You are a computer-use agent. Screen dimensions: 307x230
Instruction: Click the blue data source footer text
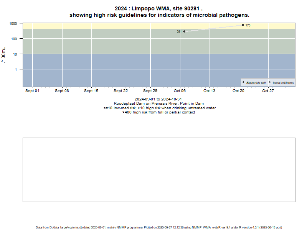tap(159, 227)
